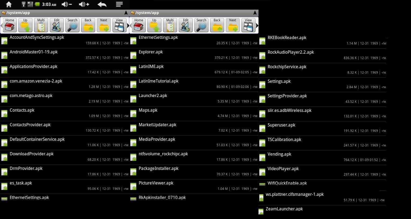The image size is (411, 219).
Task: Open the menu via the status bar menu icon
Action: [x=119, y=4]
